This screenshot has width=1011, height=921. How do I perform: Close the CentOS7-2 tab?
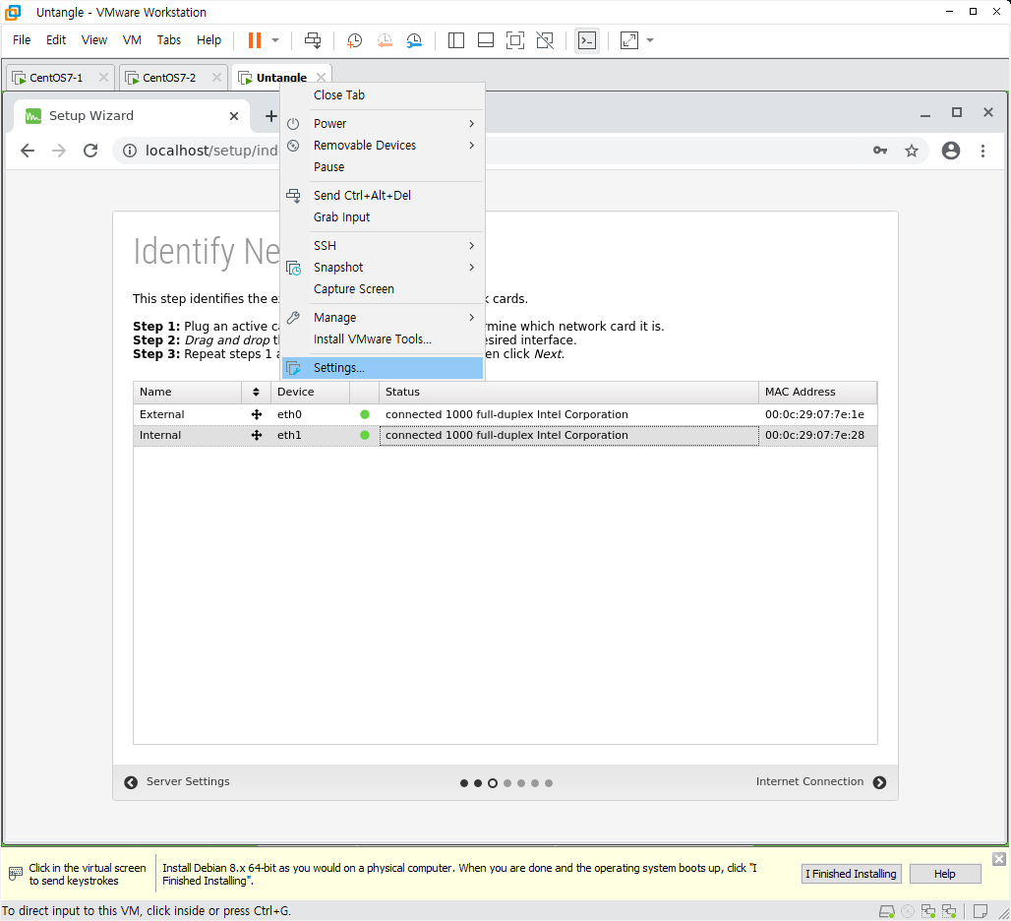coord(216,78)
